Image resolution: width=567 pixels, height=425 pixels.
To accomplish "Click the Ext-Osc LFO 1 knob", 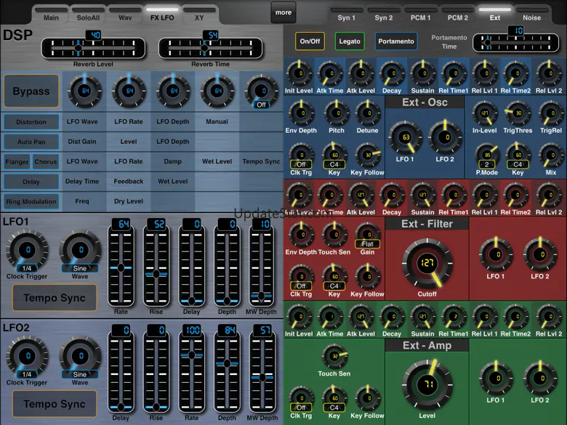I will tap(405, 138).
